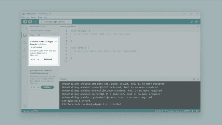222x125 pixels.
Task: Open the 4.0.6 version dropdown
Action: (x=35, y=59)
